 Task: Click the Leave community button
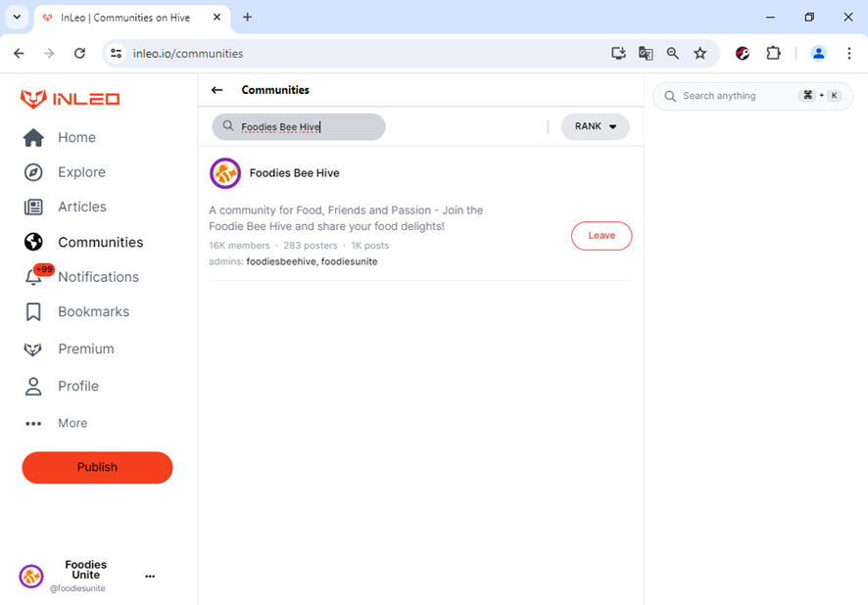[x=602, y=236]
